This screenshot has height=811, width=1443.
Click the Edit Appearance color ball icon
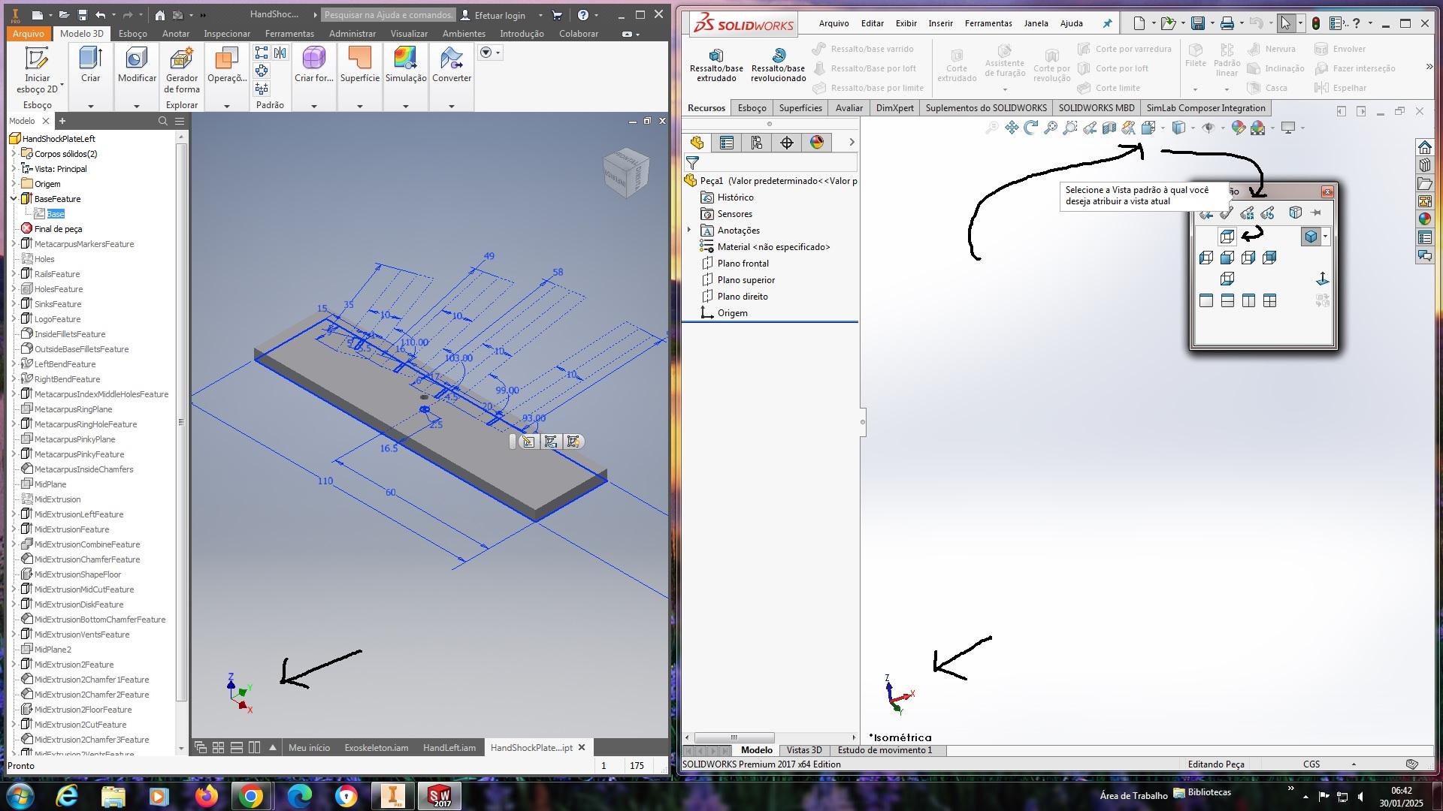[x=1238, y=128]
